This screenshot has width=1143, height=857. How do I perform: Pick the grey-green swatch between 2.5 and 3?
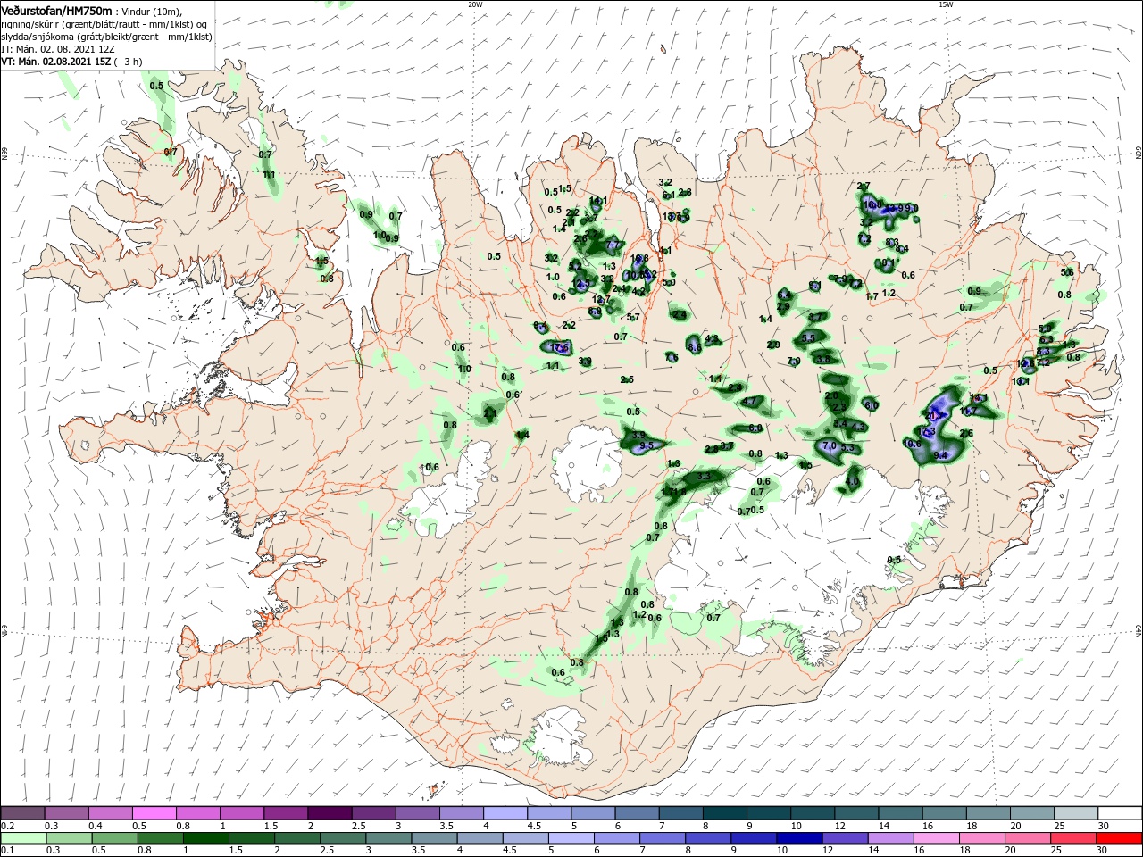[x=341, y=838]
